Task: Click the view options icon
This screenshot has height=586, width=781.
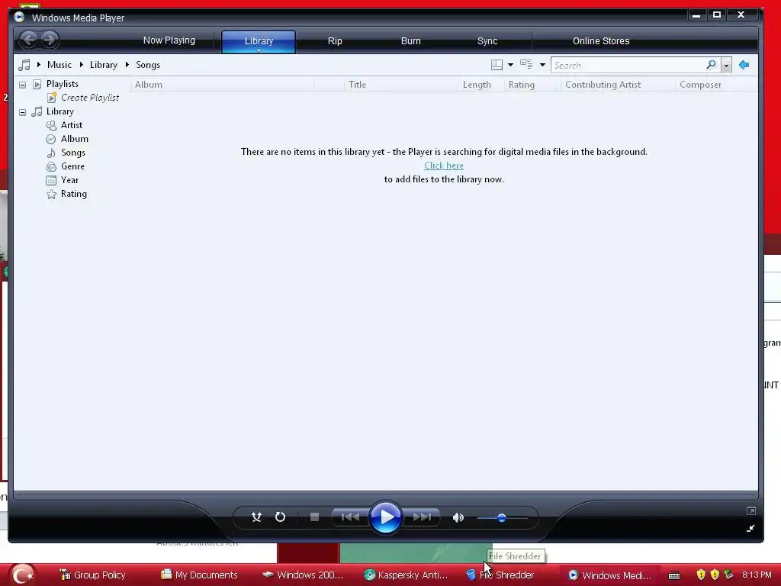Action: 526,64
